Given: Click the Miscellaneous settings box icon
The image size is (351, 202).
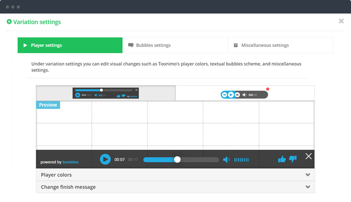Looking at the screenshot, I should (236, 45).
